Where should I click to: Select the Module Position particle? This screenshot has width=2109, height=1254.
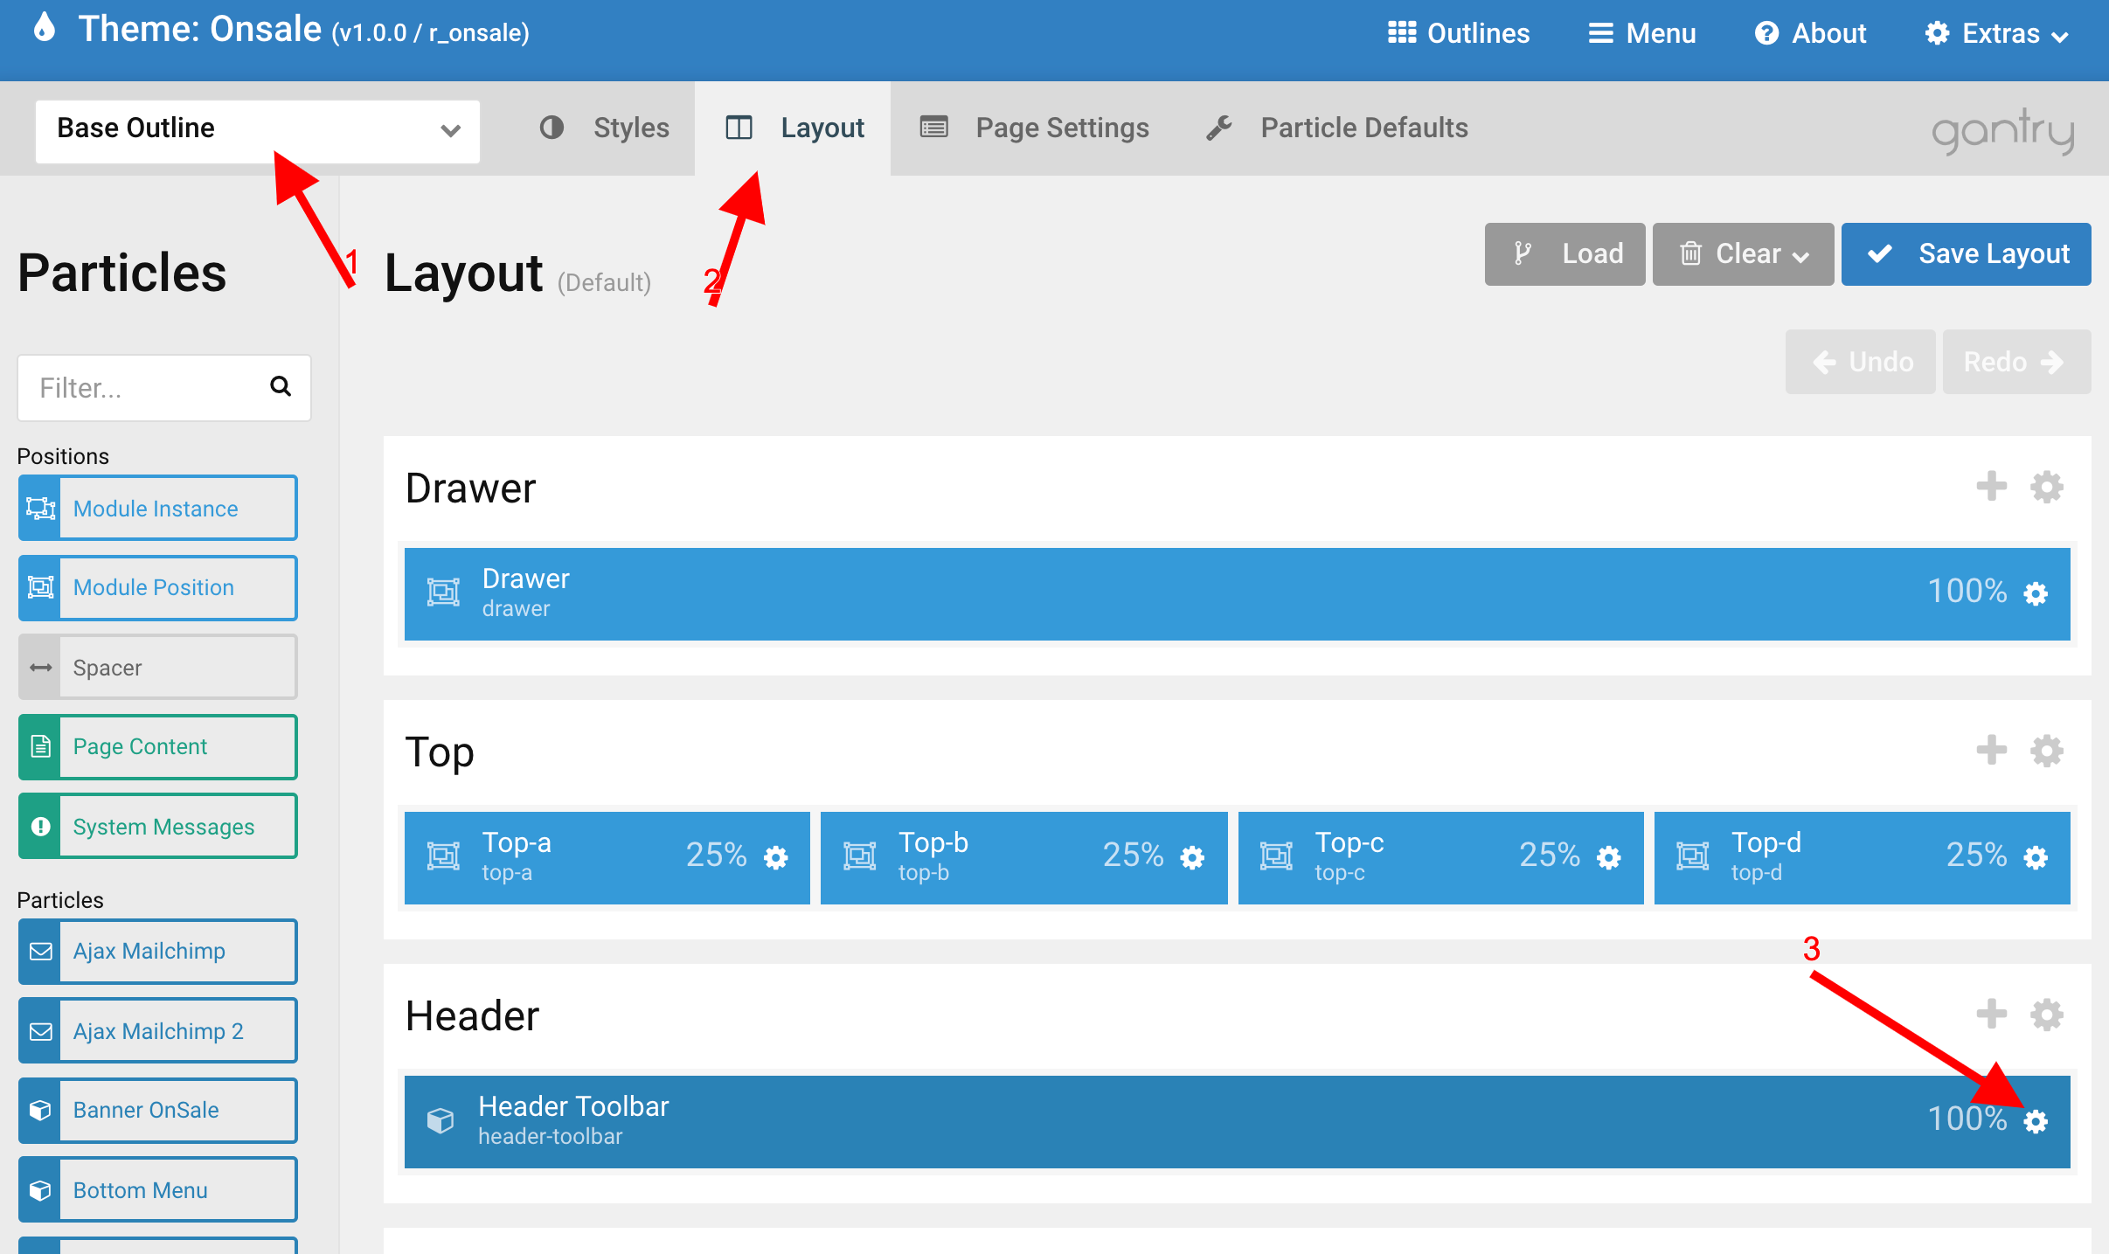click(x=157, y=587)
